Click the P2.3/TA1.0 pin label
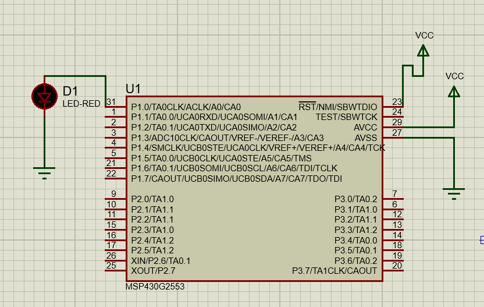484x307 pixels. click(x=152, y=230)
